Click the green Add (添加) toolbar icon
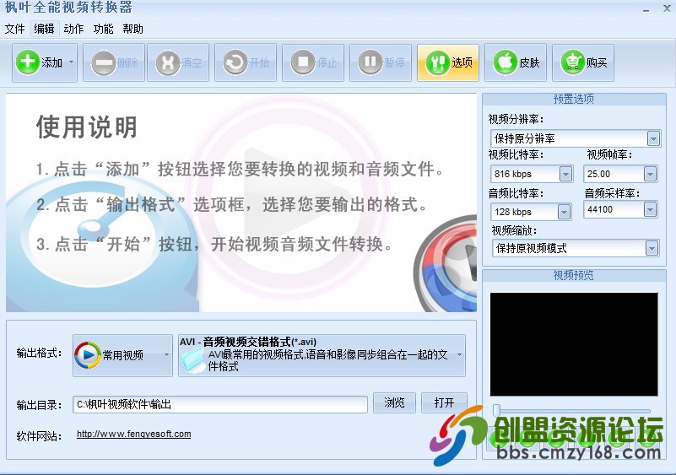The height and width of the screenshot is (475, 676). point(27,62)
